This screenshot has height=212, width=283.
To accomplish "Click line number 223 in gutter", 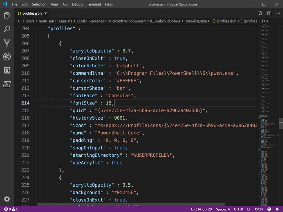I will tap(25, 170).
